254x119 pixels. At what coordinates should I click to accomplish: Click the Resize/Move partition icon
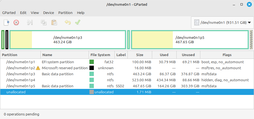click(30, 22)
